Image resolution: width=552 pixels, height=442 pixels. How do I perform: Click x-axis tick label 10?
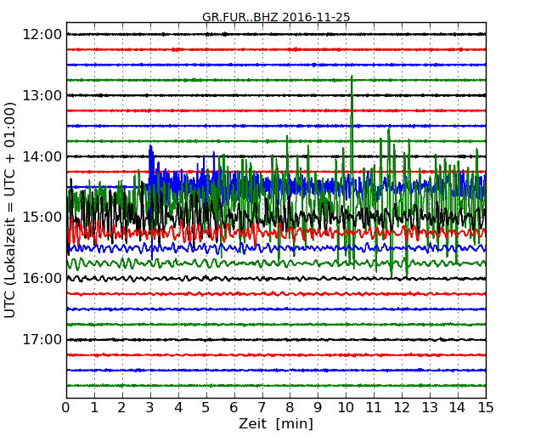(346, 407)
